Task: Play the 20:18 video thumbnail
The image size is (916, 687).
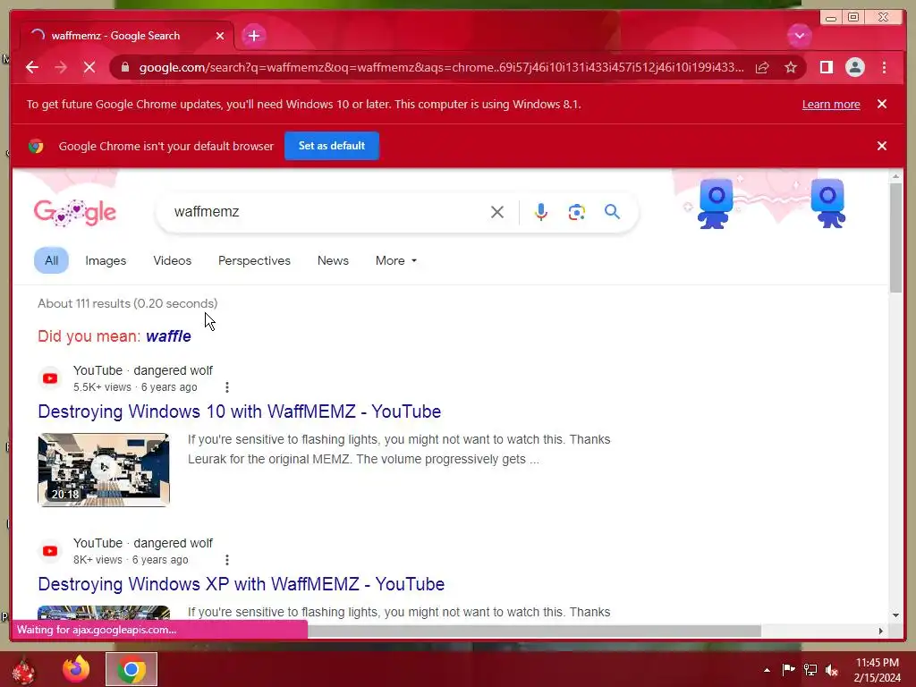Action: click(x=104, y=470)
